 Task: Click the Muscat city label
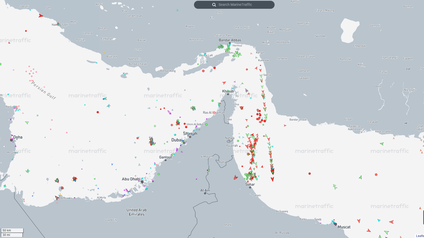(x=344, y=227)
